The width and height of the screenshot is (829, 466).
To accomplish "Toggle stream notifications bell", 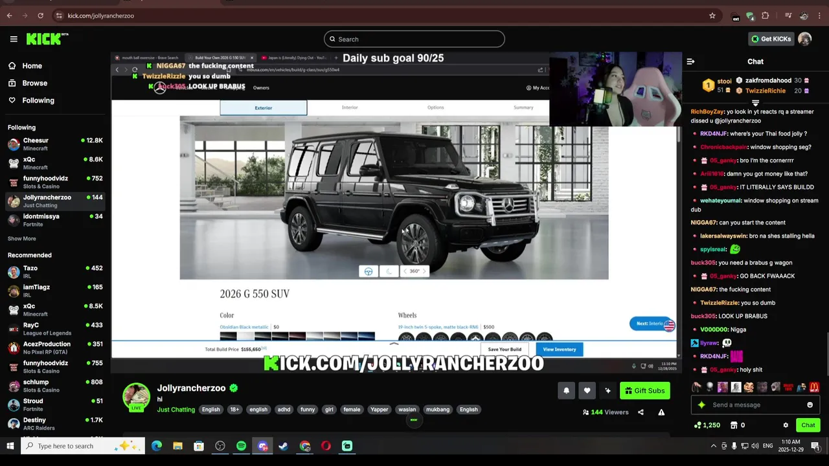I will pyautogui.click(x=566, y=390).
